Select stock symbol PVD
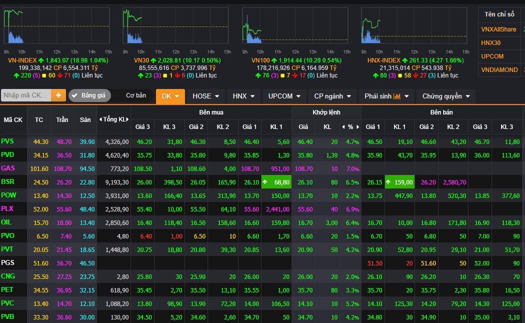Screen dimensions: 525x323 tap(7, 155)
